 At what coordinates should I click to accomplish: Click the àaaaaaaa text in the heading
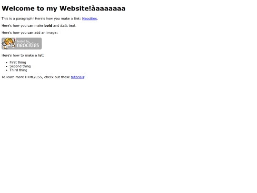pos(109,9)
